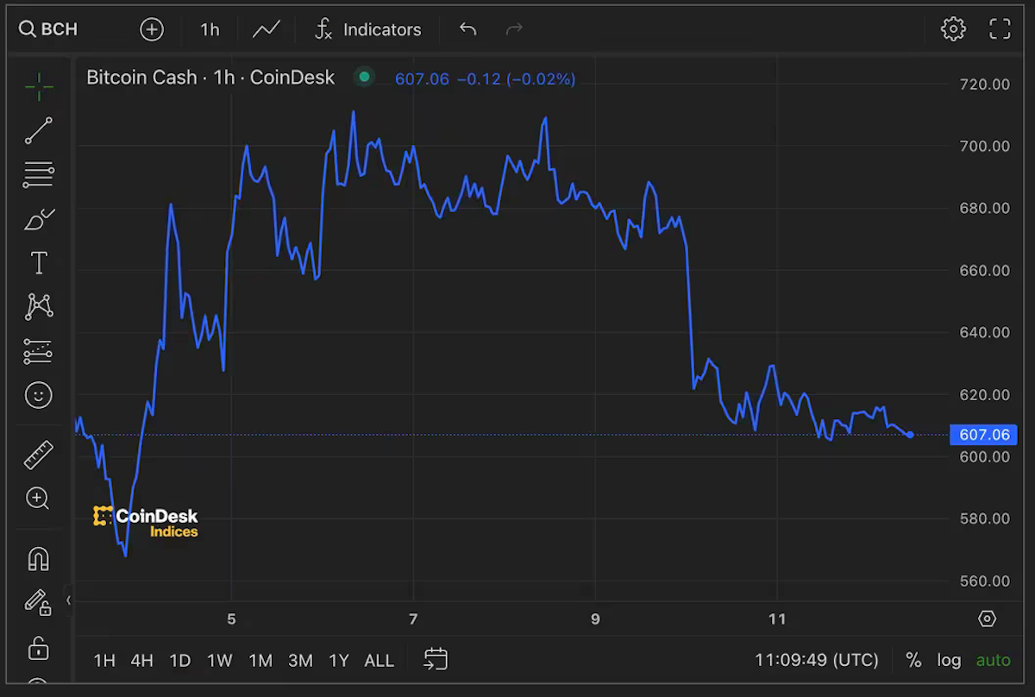This screenshot has height=697, width=1035.
Task: Toggle percent scale on price axis
Action: [913, 660]
